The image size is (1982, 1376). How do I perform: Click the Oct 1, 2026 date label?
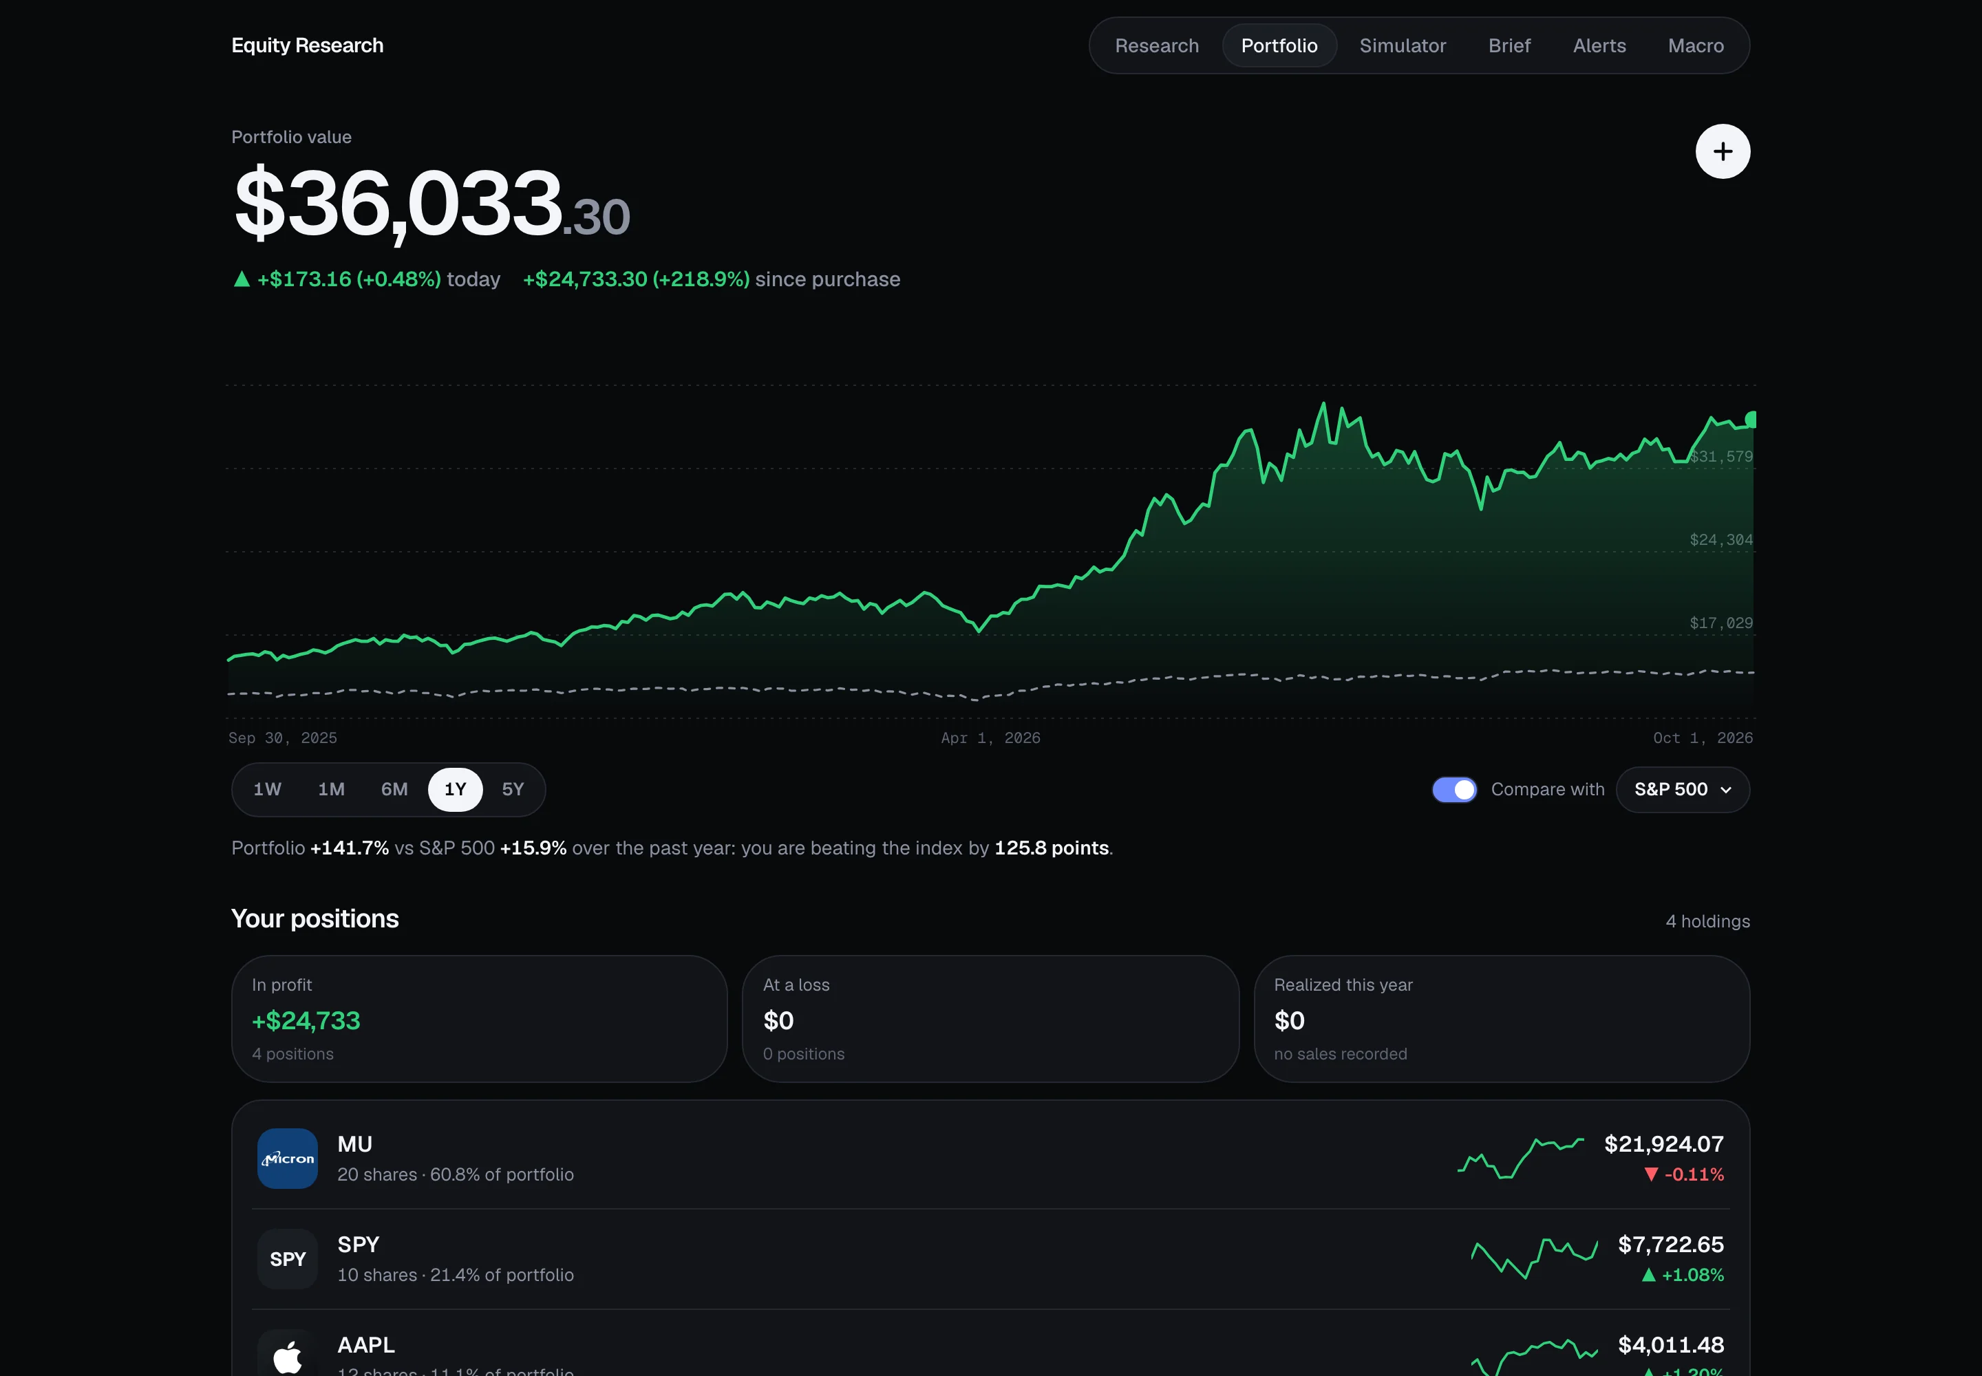(1703, 738)
